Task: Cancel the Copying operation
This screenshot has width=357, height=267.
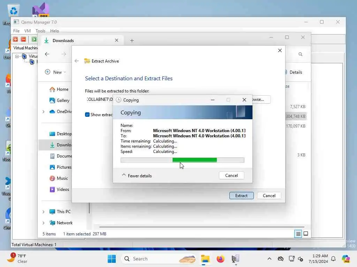Action: pos(231,176)
